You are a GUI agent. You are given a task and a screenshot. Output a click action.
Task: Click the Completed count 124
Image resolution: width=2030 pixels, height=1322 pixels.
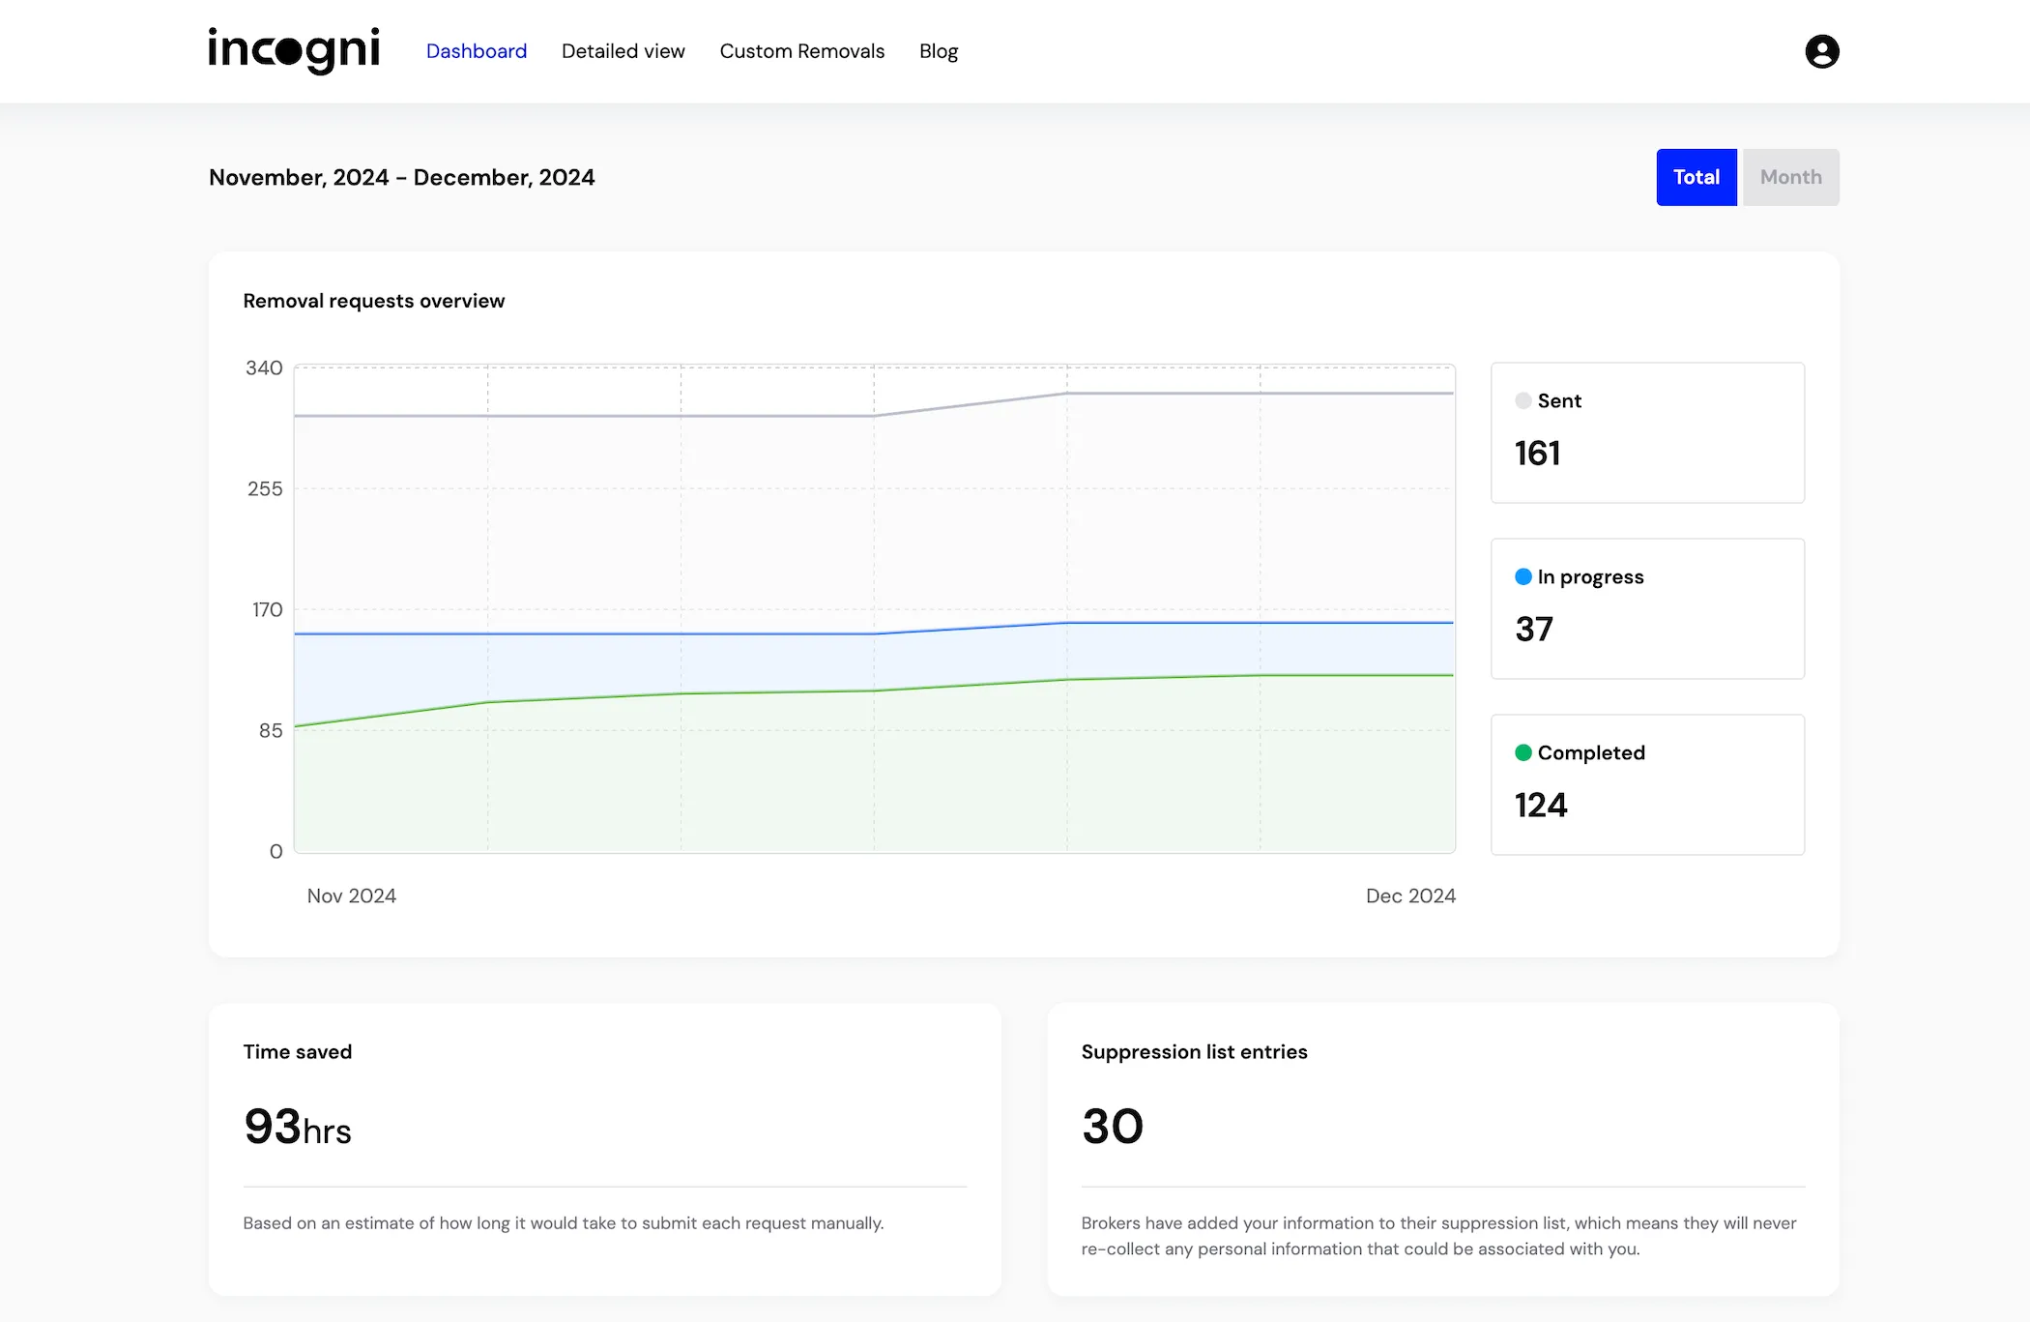1541,805
